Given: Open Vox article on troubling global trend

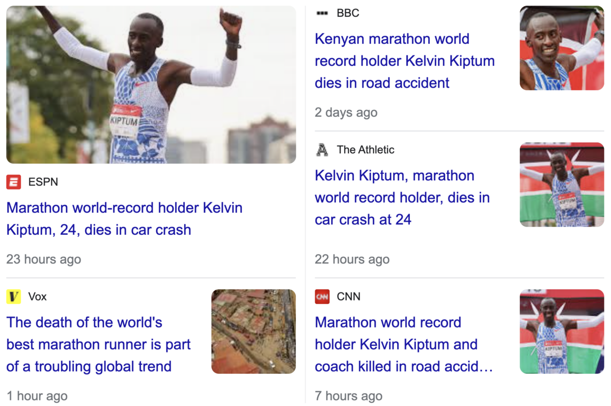Looking at the screenshot, I should (98, 344).
